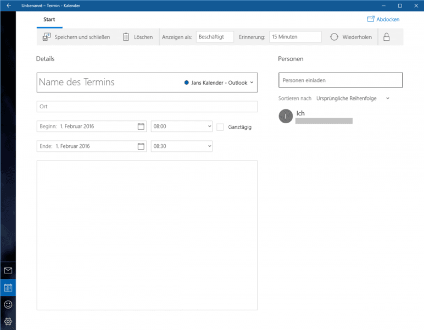Go back using the arrow in title bar
424x330 pixels.
(9, 5)
